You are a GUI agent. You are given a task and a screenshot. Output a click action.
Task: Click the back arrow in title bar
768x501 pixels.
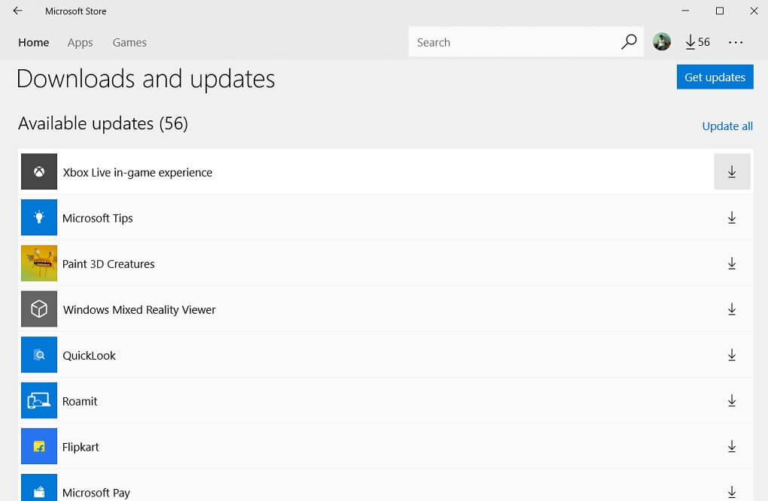point(18,11)
